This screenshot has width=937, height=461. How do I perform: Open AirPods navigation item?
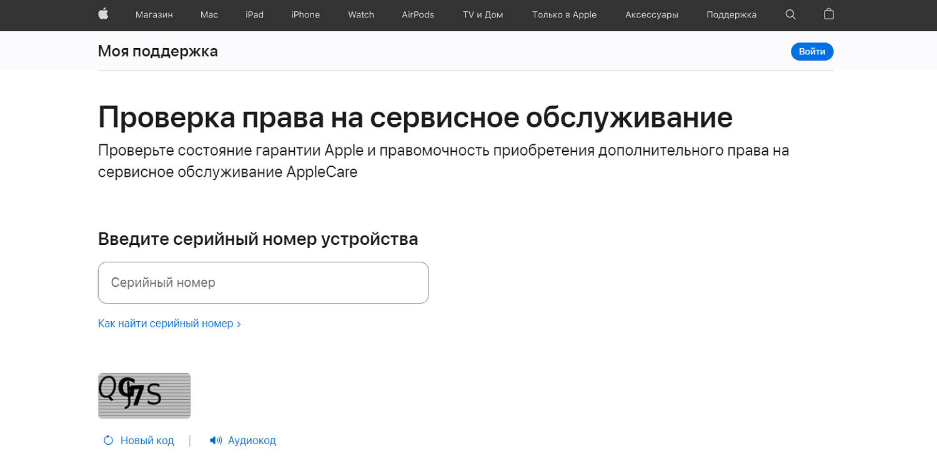click(418, 14)
